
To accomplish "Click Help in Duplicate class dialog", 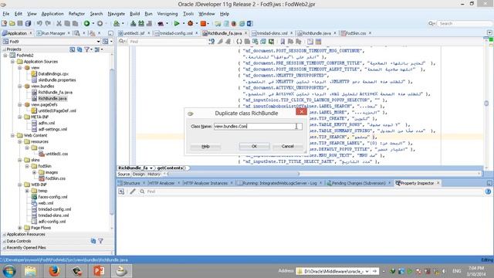I will click(x=205, y=146).
